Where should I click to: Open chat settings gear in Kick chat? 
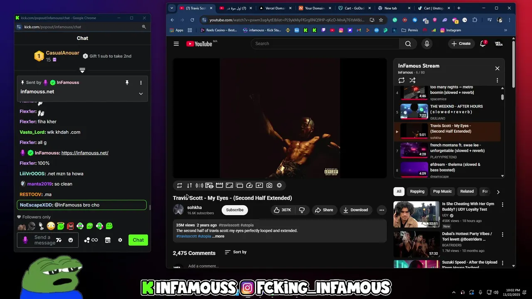(x=120, y=240)
